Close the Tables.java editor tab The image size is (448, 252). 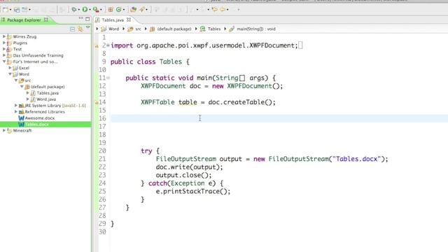129,20
